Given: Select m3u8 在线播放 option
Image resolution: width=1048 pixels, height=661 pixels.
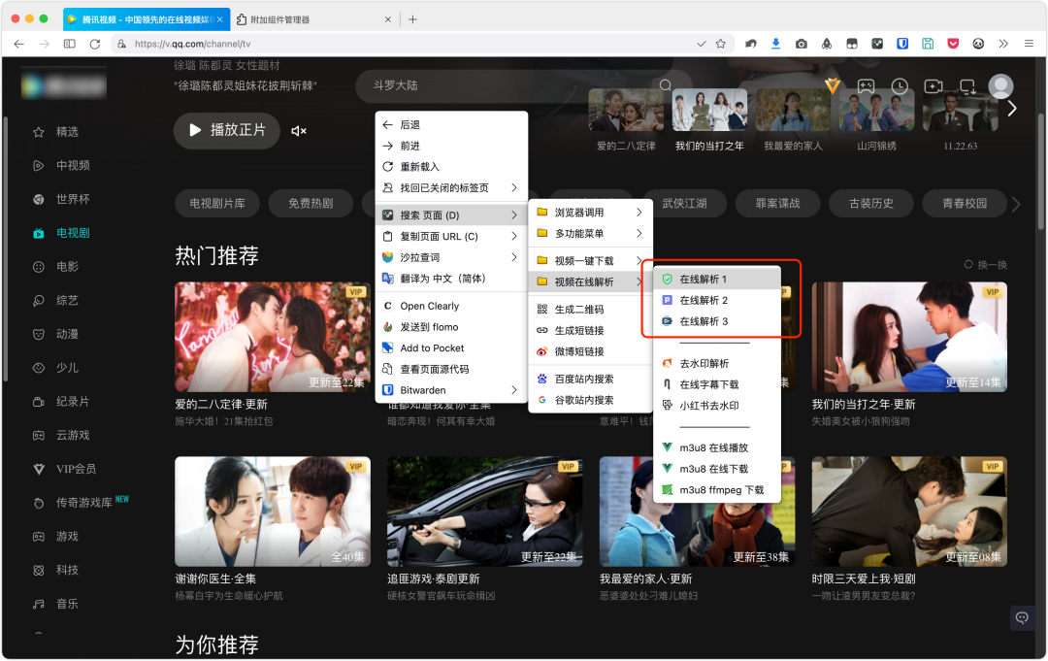Looking at the screenshot, I should click(x=717, y=447).
